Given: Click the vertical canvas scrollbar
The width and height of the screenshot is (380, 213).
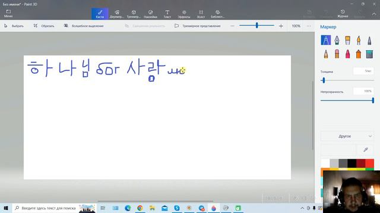Looking at the screenshot, I should [313, 115].
